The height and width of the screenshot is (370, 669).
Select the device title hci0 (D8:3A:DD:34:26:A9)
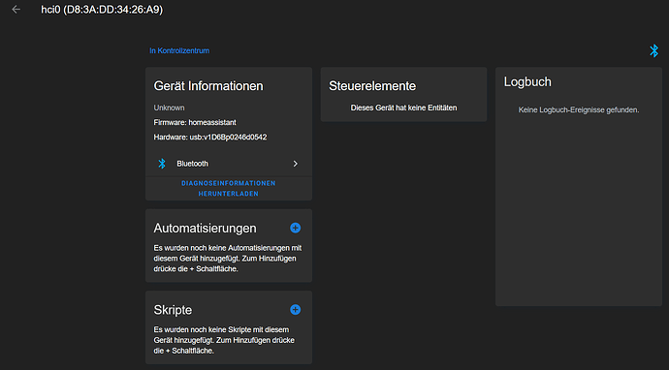pos(102,10)
